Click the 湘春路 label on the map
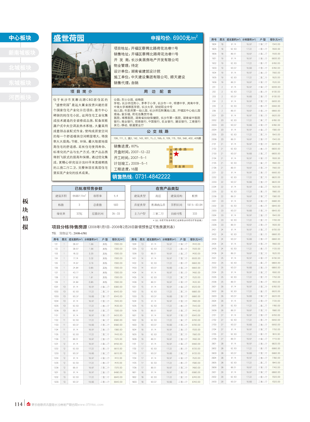Screen dimensions: 310x422 click(181, 150)
